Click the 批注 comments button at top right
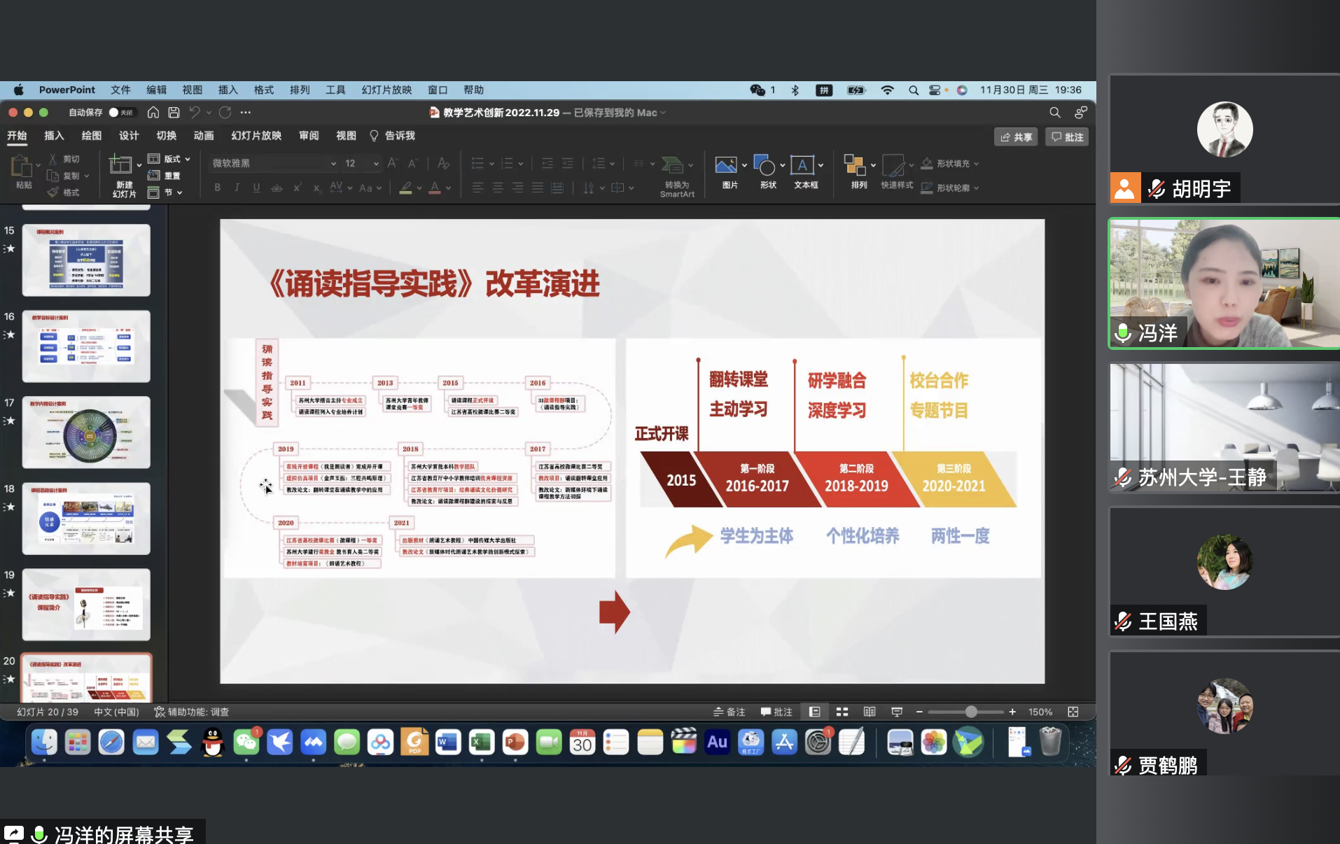 [1067, 137]
